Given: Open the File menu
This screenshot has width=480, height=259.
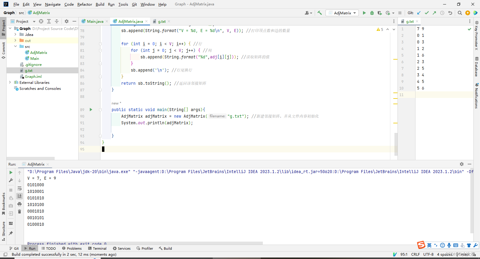Looking at the screenshot, I should [16, 4].
